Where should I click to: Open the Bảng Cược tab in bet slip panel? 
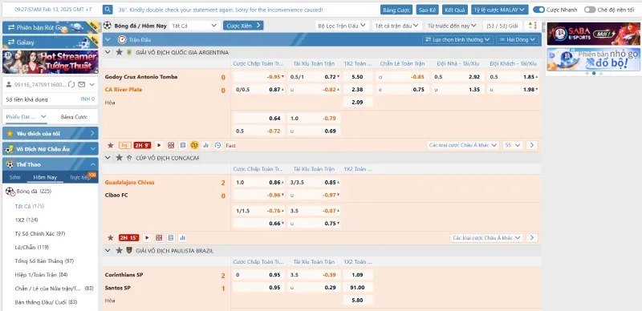[x=74, y=117]
